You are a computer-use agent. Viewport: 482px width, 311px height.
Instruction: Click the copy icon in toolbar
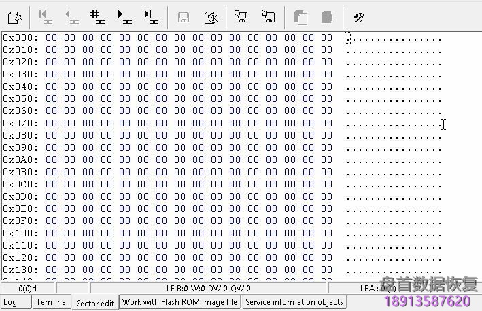(x=299, y=16)
